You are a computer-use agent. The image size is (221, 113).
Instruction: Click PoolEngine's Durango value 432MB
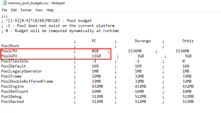140,86
